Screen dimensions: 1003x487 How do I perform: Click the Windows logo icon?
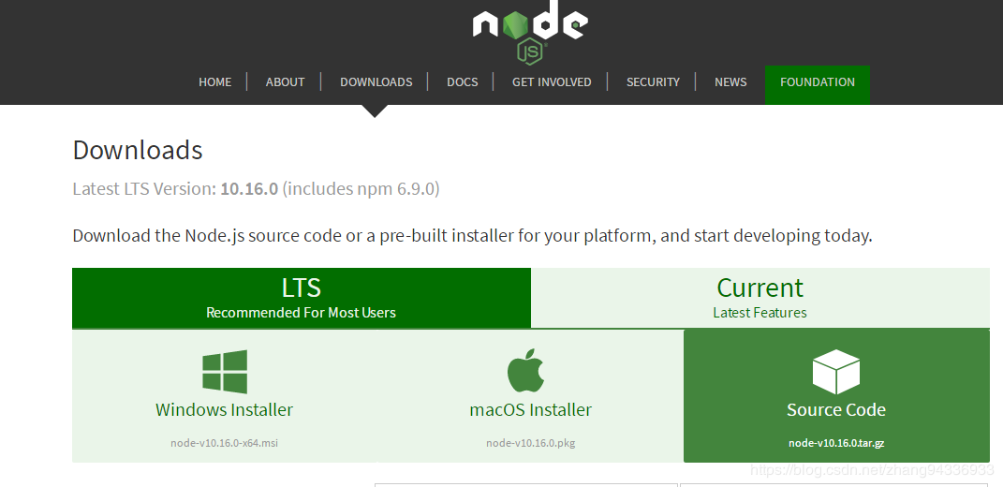click(x=225, y=372)
